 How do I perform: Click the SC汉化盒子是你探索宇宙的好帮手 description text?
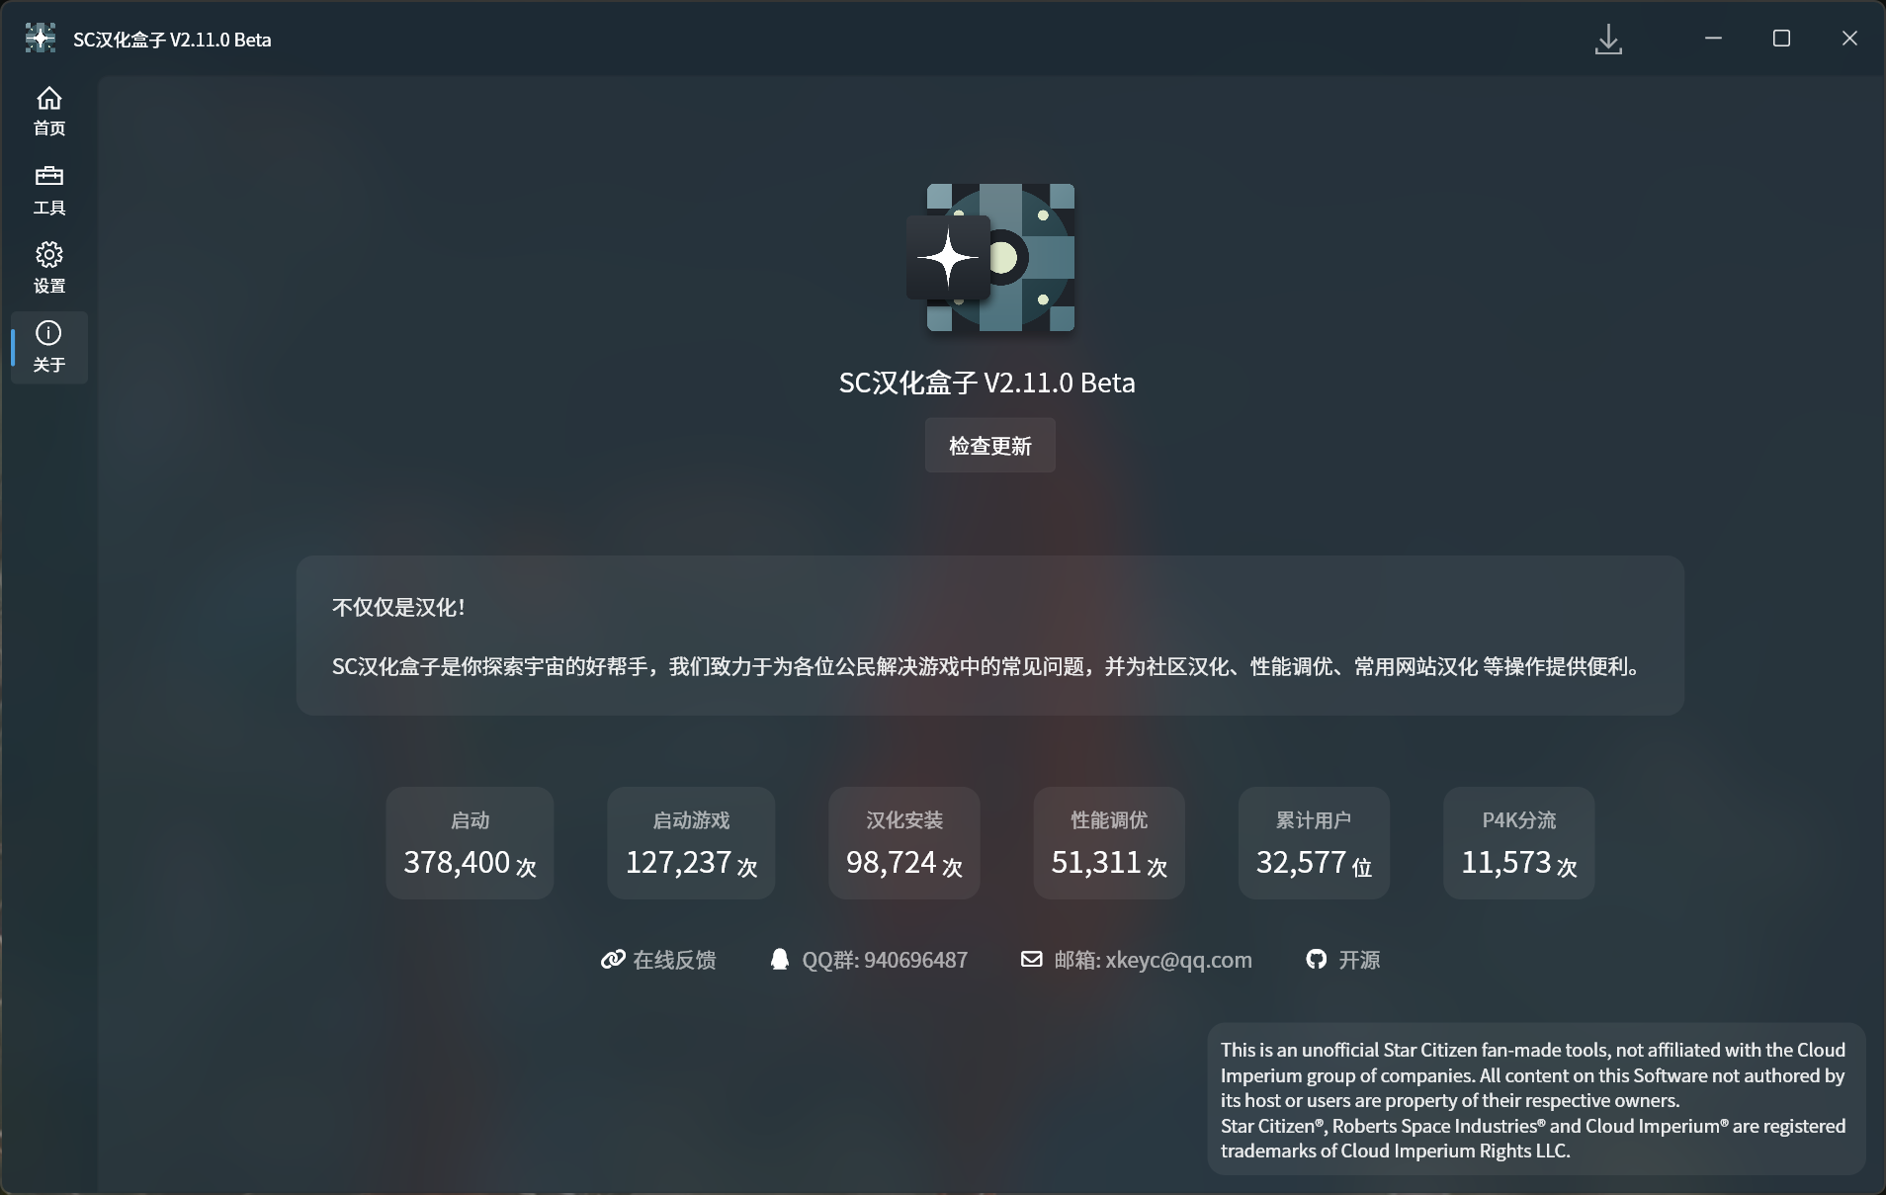[x=988, y=666]
